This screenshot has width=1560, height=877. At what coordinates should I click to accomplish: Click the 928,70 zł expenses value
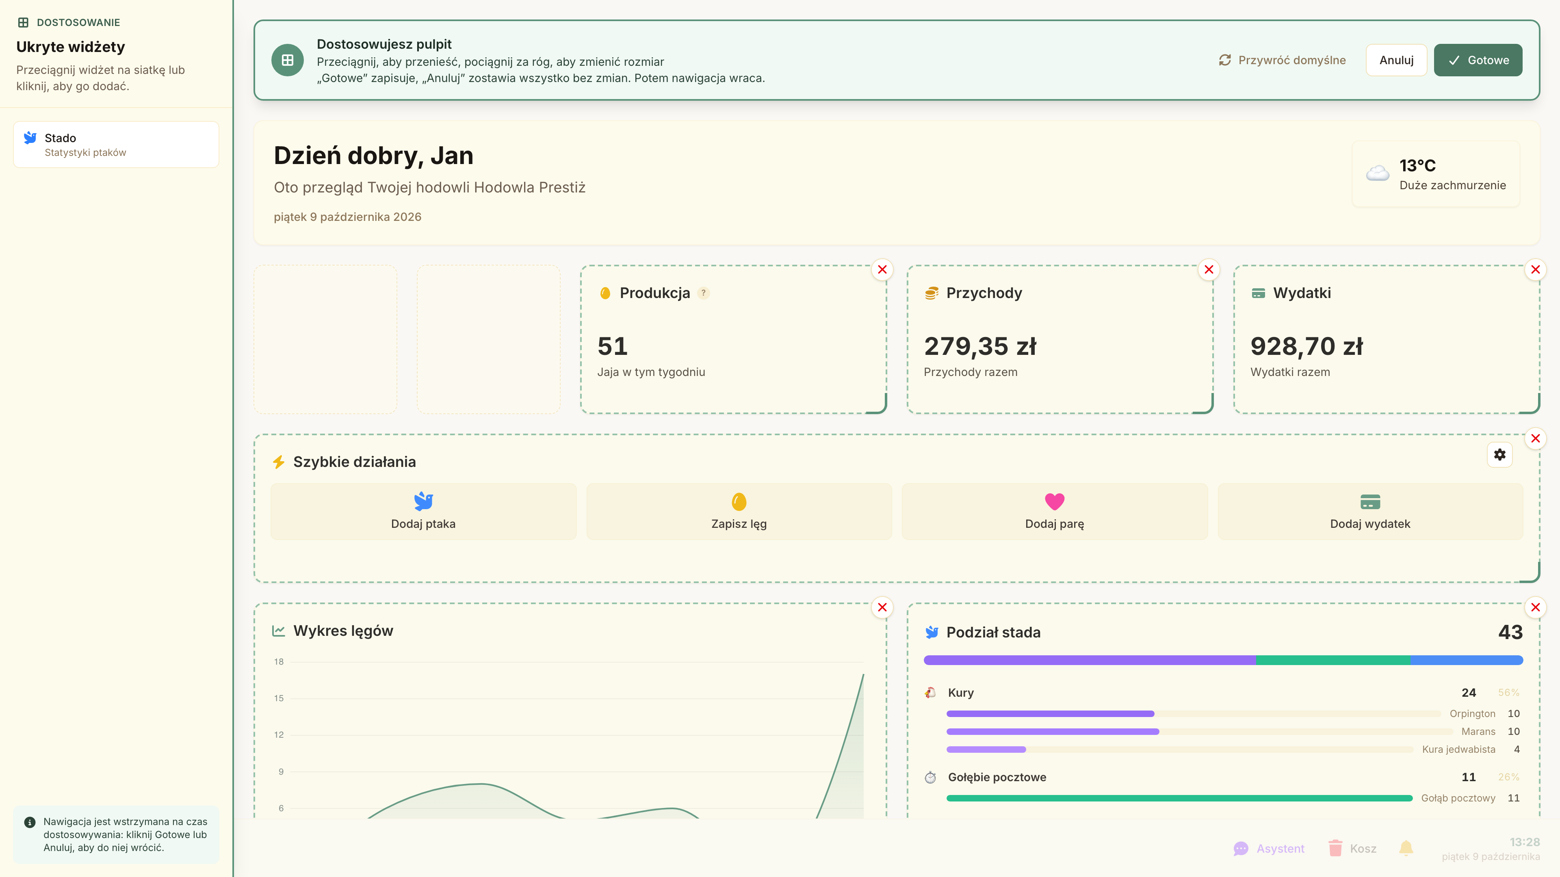coord(1306,346)
